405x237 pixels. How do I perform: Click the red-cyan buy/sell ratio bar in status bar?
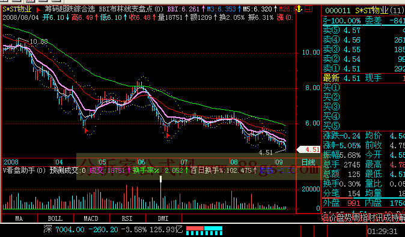(x=204, y=230)
